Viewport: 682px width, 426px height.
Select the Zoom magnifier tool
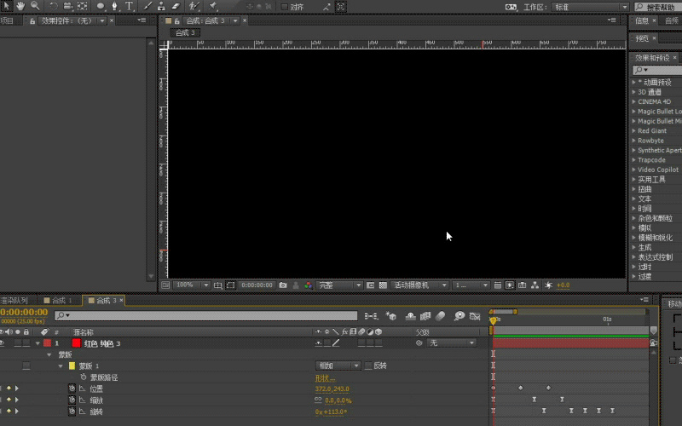pos(35,6)
